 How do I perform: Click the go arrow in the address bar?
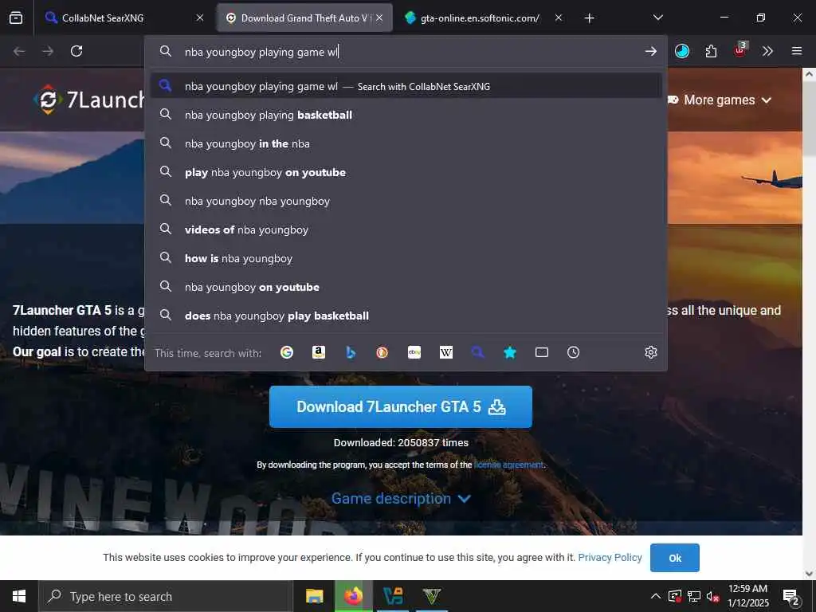(650, 51)
